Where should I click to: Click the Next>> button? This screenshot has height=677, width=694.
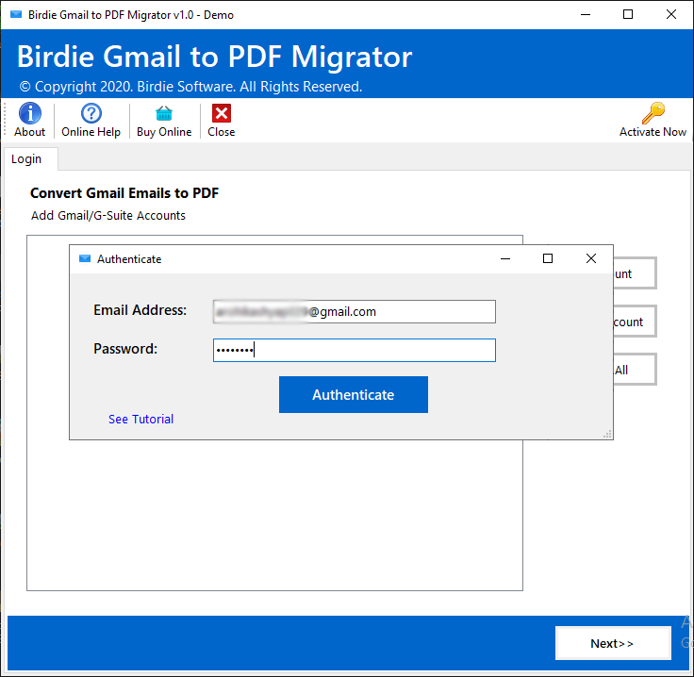tap(613, 643)
